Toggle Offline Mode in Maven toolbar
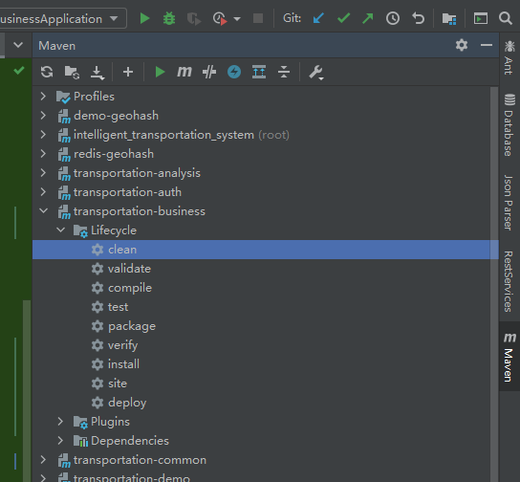The width and height of the screenshot is (520, 482). point(209,72)
